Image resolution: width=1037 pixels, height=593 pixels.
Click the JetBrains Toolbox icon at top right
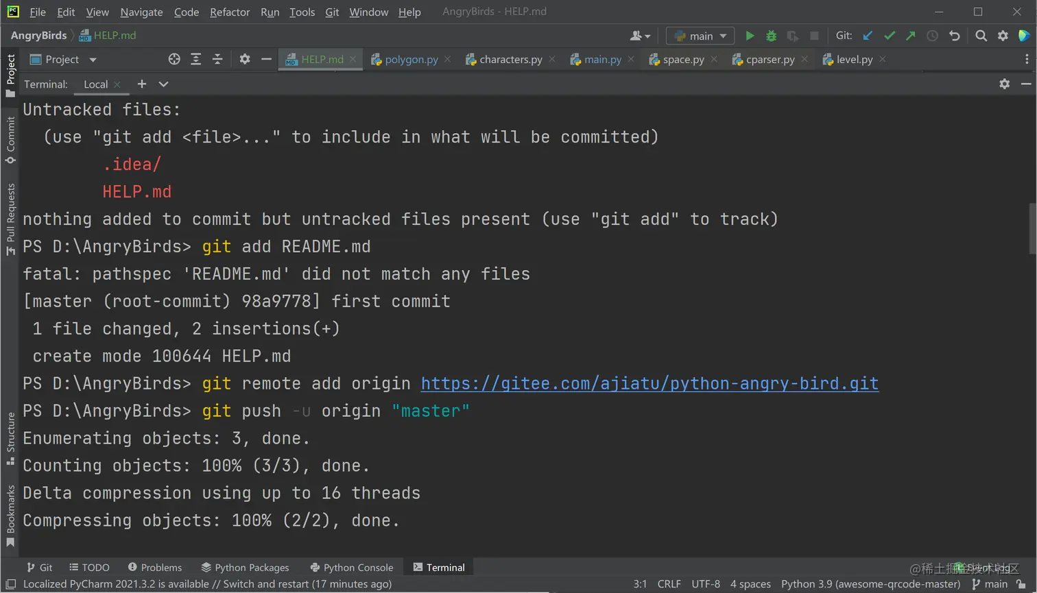(x=1024, y=36)
